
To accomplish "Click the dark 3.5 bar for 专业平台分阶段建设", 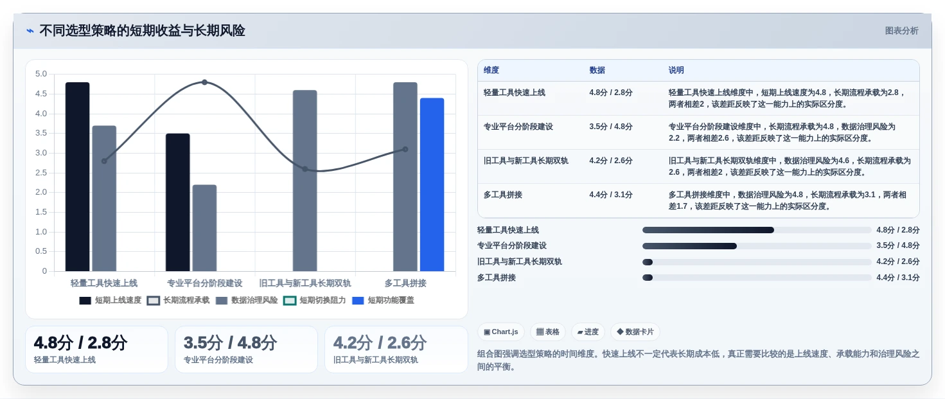I will [177, 202].
